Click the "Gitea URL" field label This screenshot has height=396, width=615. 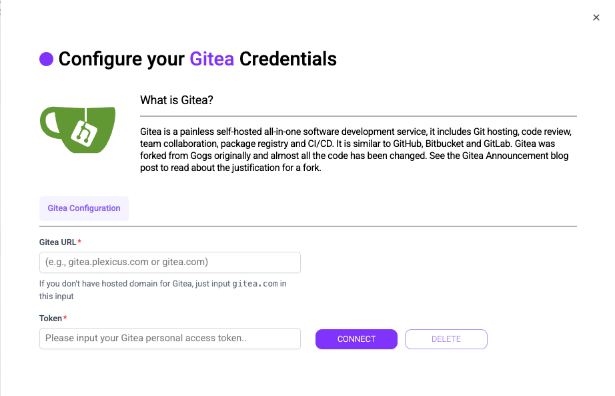click(57, 242)
